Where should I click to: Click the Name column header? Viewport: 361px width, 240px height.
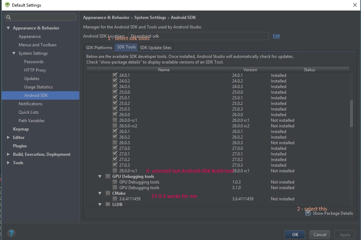click(x=164, y=69)
